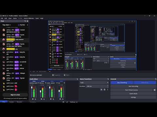The image size is (157, 117).
Task: Open third mixer channel name dropdown arrow
Action: [x=57, y=83]
